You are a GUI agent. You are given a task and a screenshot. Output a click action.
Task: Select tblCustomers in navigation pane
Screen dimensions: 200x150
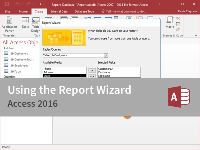coord(19,53)
